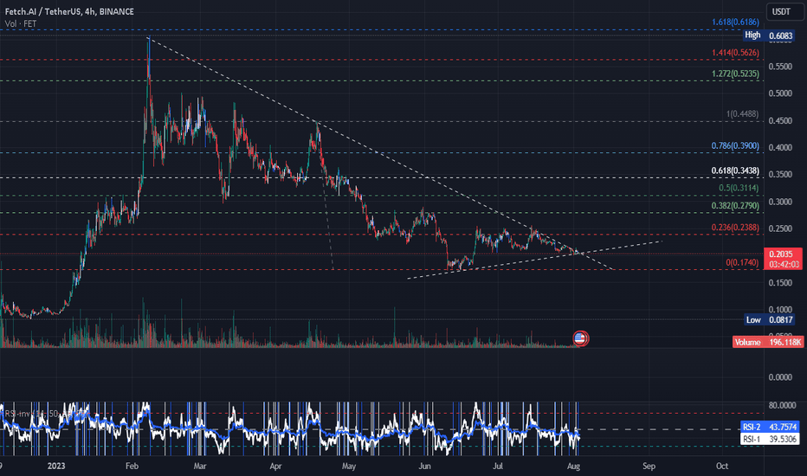Click the 0.786(0.3900) Fibonacci level label
The image size is (807, 476).
pyautogui.click(x=735, y=145)
